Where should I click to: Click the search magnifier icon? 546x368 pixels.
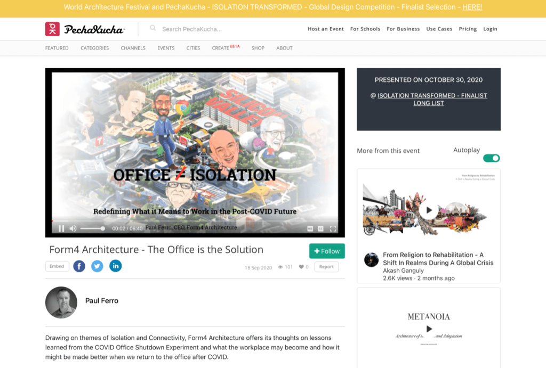153,28
